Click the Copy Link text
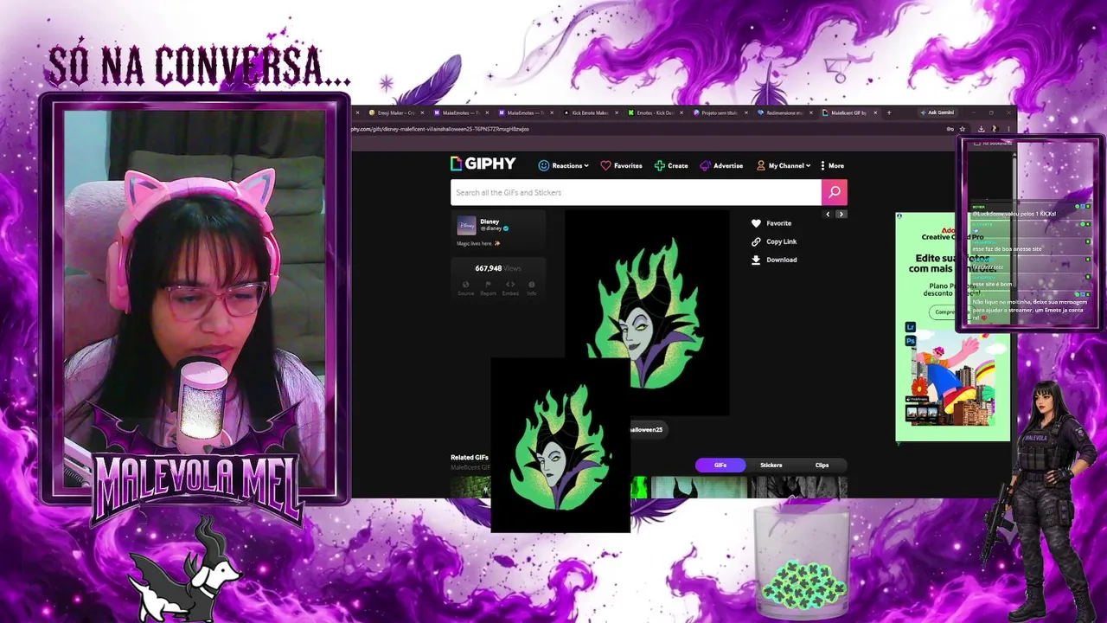Image resolution: width=1107 pixels, height=623 pixels. (781, 241)
